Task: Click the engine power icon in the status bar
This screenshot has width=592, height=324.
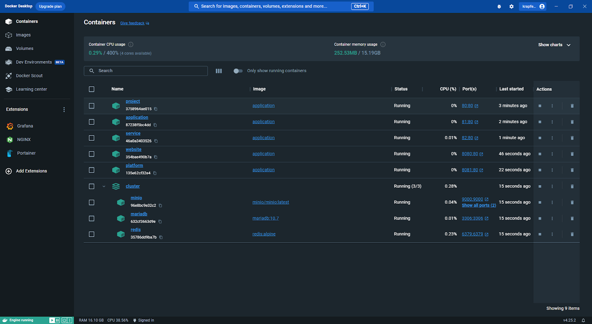Action: [64, 320]
